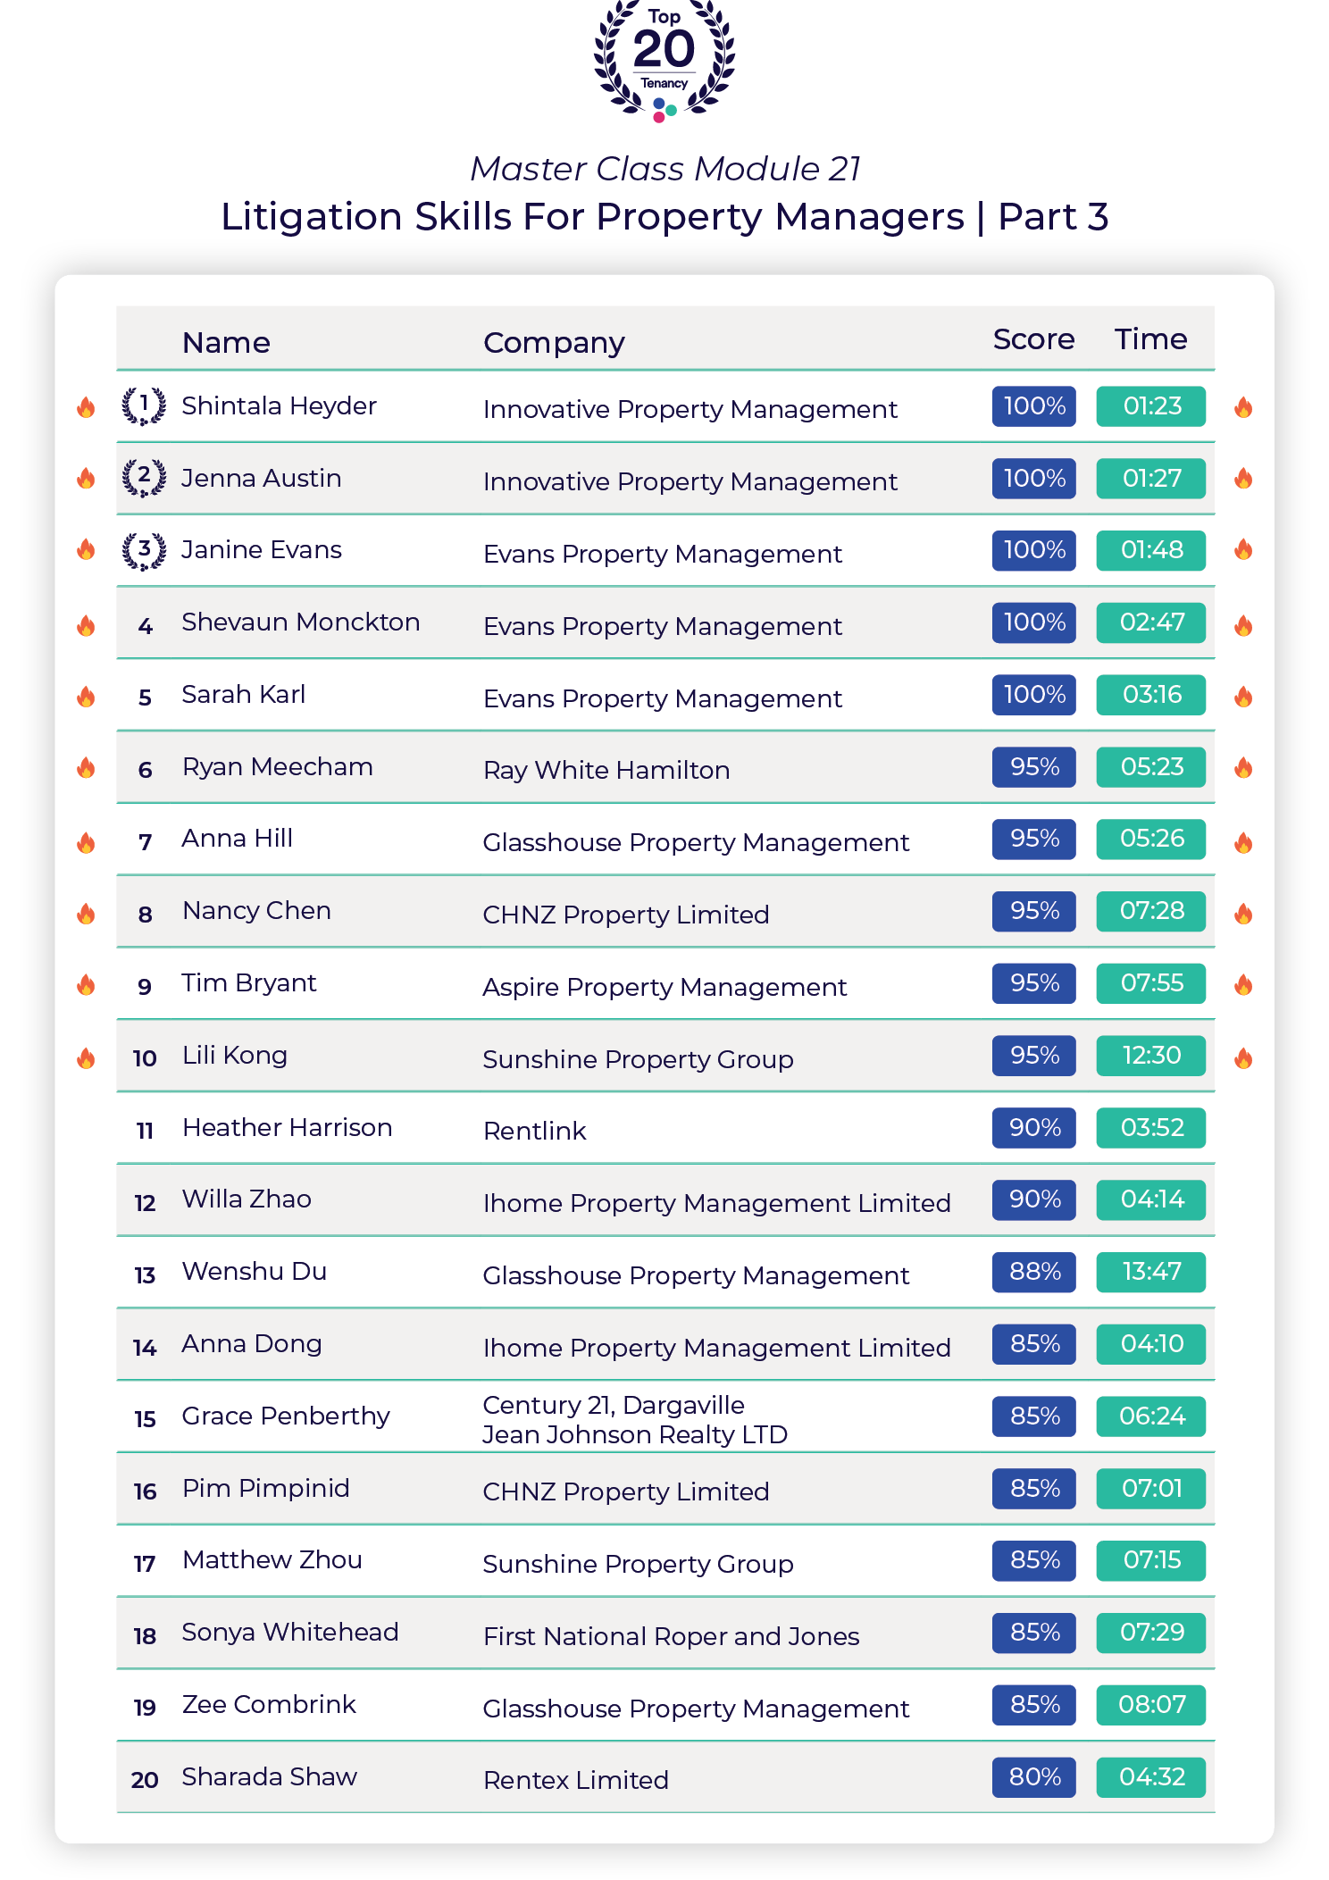Image resolution: width=1329 pixels, height=1880 pixels.
Task: Click the Rentex Limited company name
Action: pyautogui.click(x=576, y=1780)
